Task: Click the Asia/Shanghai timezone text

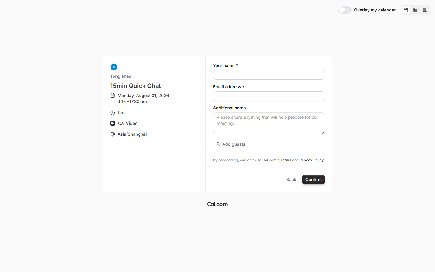Action: point(132,134)
